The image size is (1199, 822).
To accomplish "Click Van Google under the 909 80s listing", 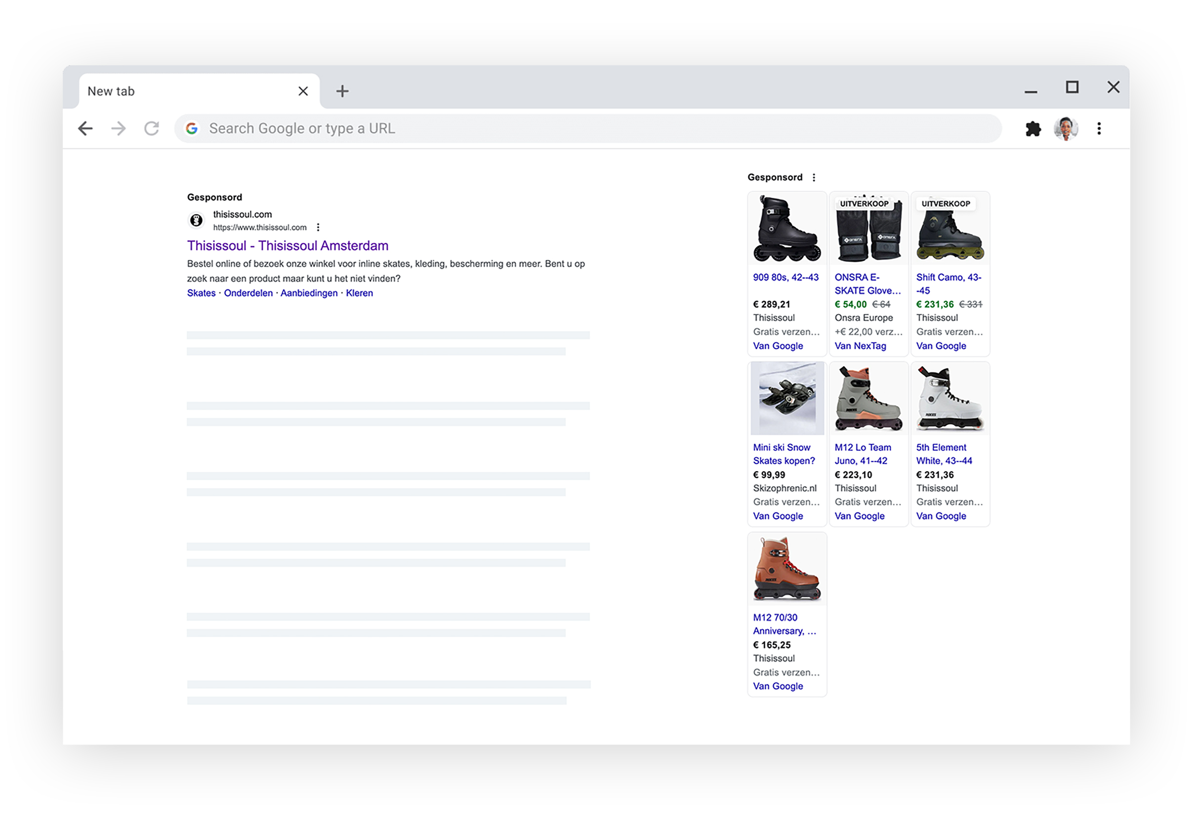I will pyautogui.click(x=778, y=346).
